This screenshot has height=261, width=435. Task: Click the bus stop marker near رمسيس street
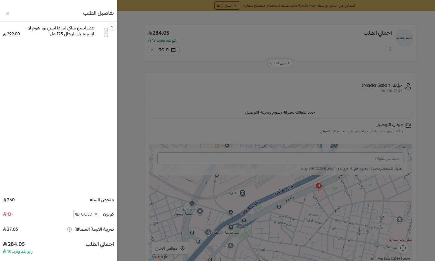[279, 207]
